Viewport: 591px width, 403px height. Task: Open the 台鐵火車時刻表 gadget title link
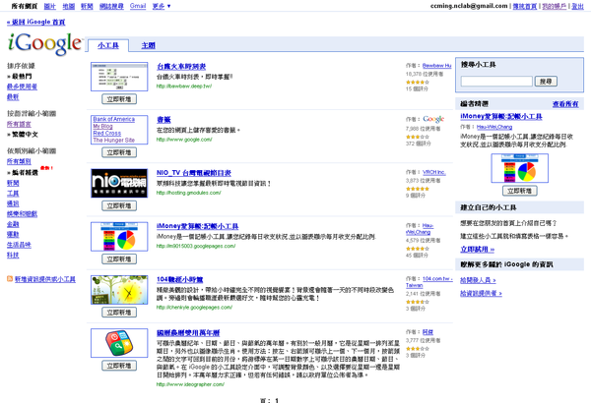[x=181, y=67]
